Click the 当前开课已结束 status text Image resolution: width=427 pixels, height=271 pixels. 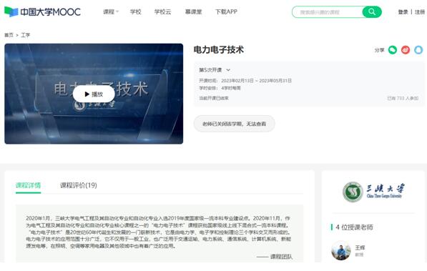click(214, 98)
